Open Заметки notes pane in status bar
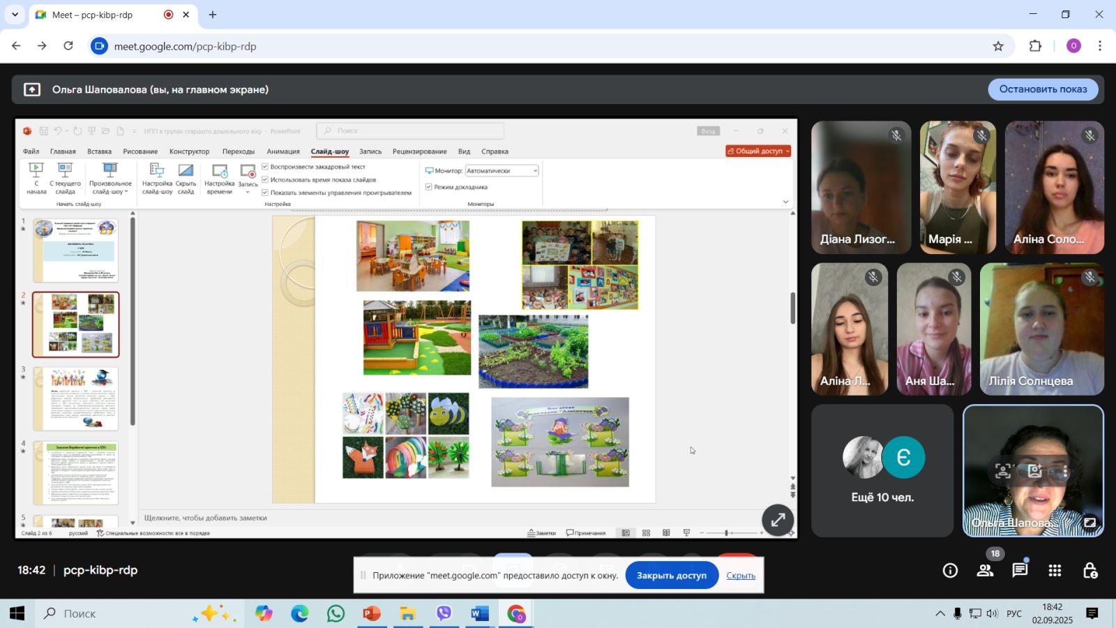The image size is (1116, 628). pyautogui.click(x=541, y=533)
